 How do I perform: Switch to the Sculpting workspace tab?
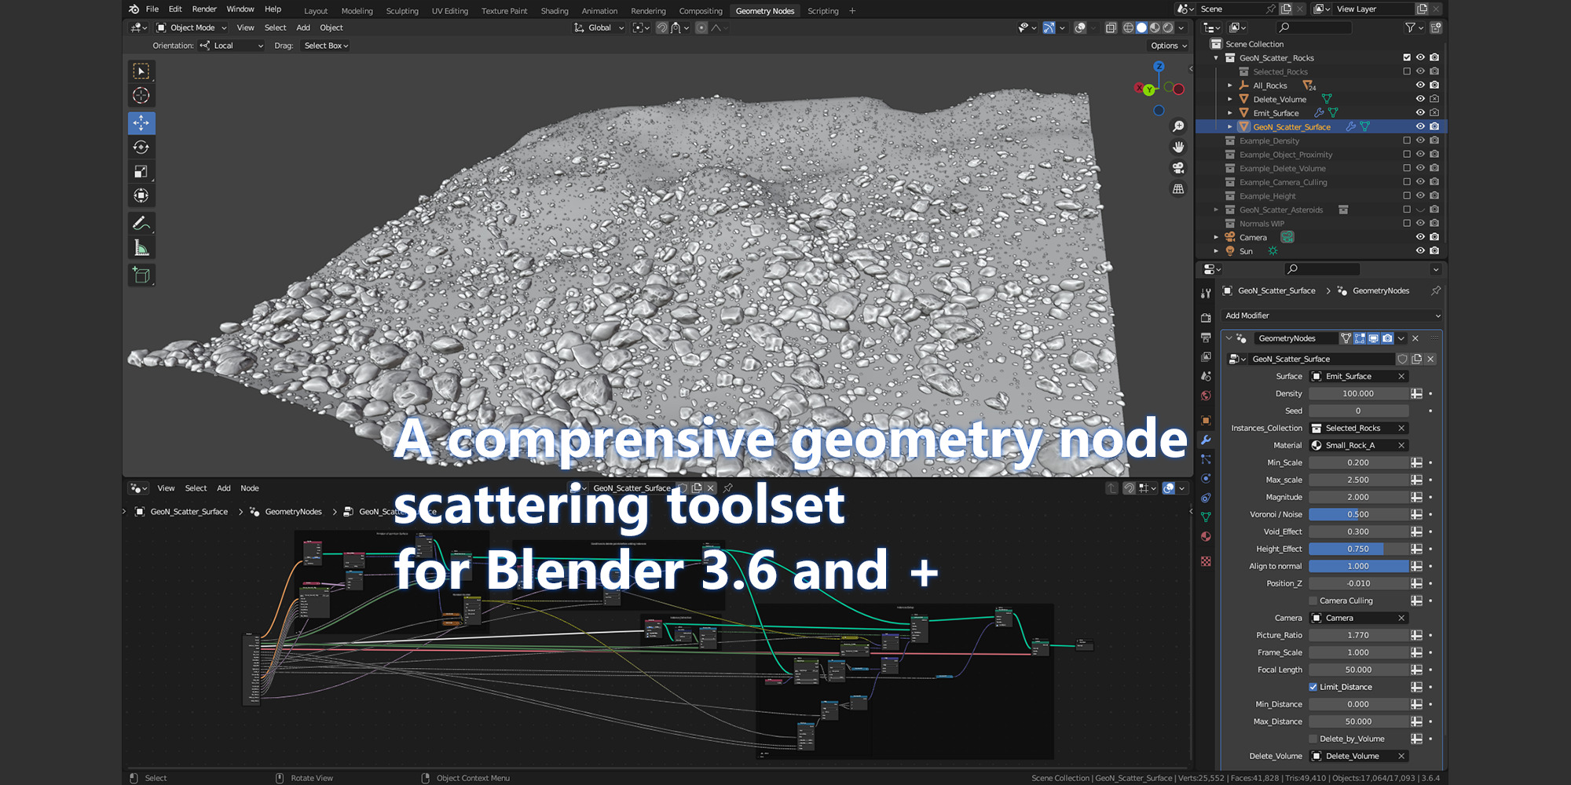[402, 11]
